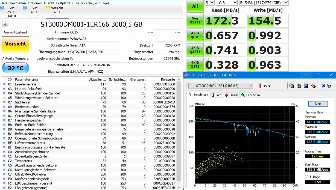Select F: drive status marked Vorsicht

point(57,12)
